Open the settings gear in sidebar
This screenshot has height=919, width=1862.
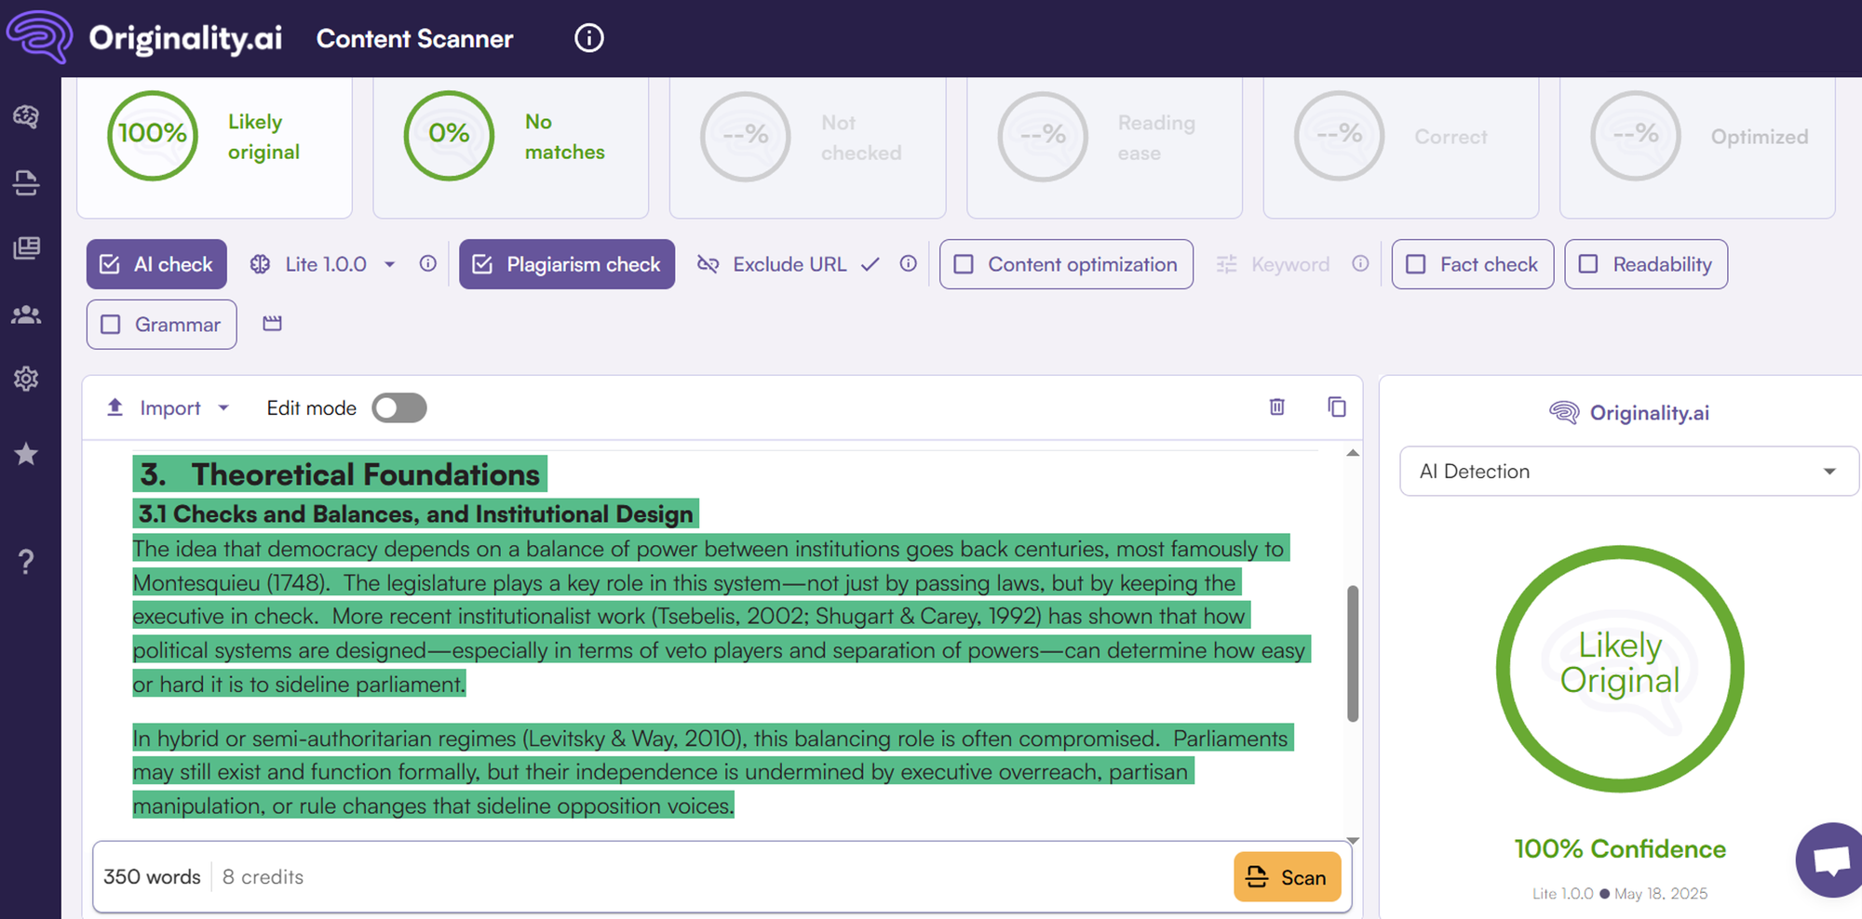[26, 379]
